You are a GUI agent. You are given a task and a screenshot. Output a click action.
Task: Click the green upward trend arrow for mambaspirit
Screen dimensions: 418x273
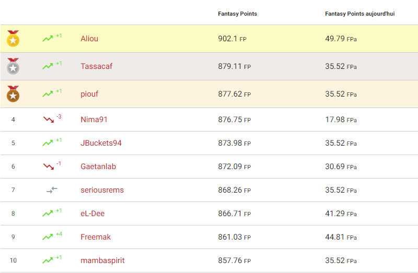point(48,260)
